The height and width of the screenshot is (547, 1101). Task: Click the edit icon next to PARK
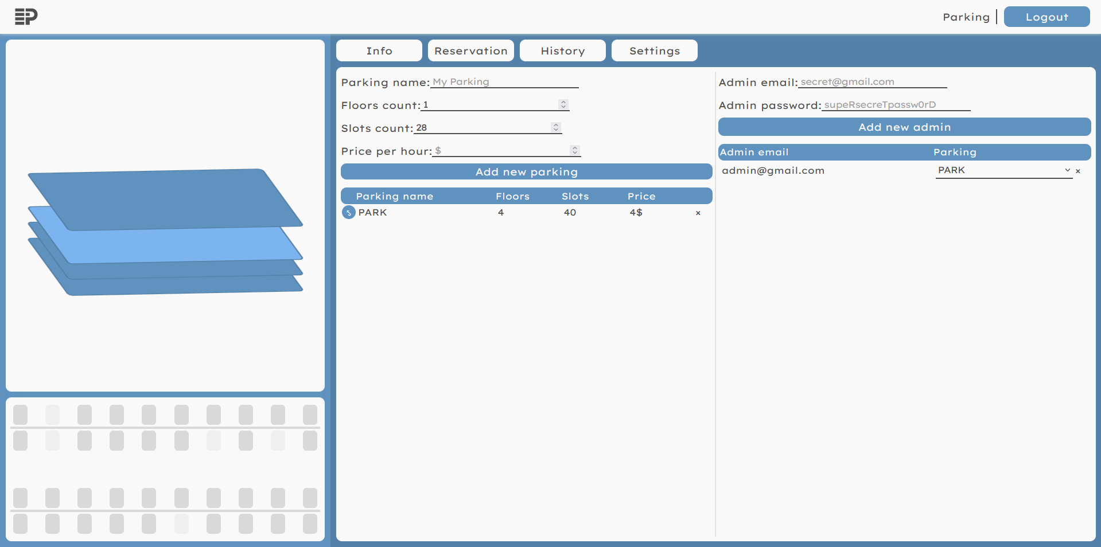348,212
